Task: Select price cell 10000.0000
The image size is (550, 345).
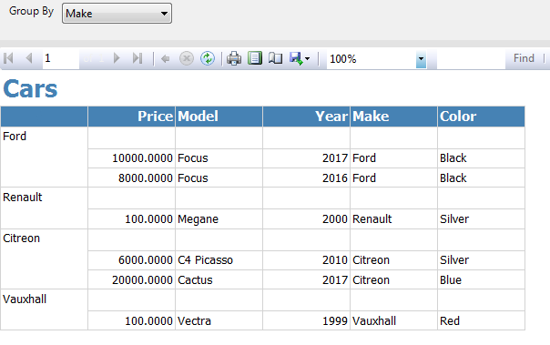Action: click(x=131, y=158)
